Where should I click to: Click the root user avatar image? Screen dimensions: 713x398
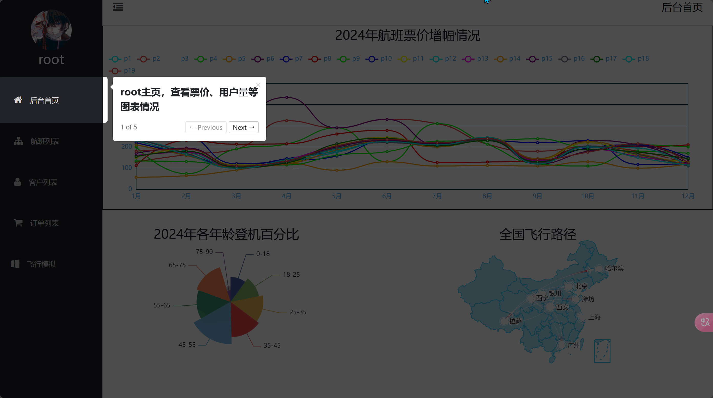click(x=51, y=30)
